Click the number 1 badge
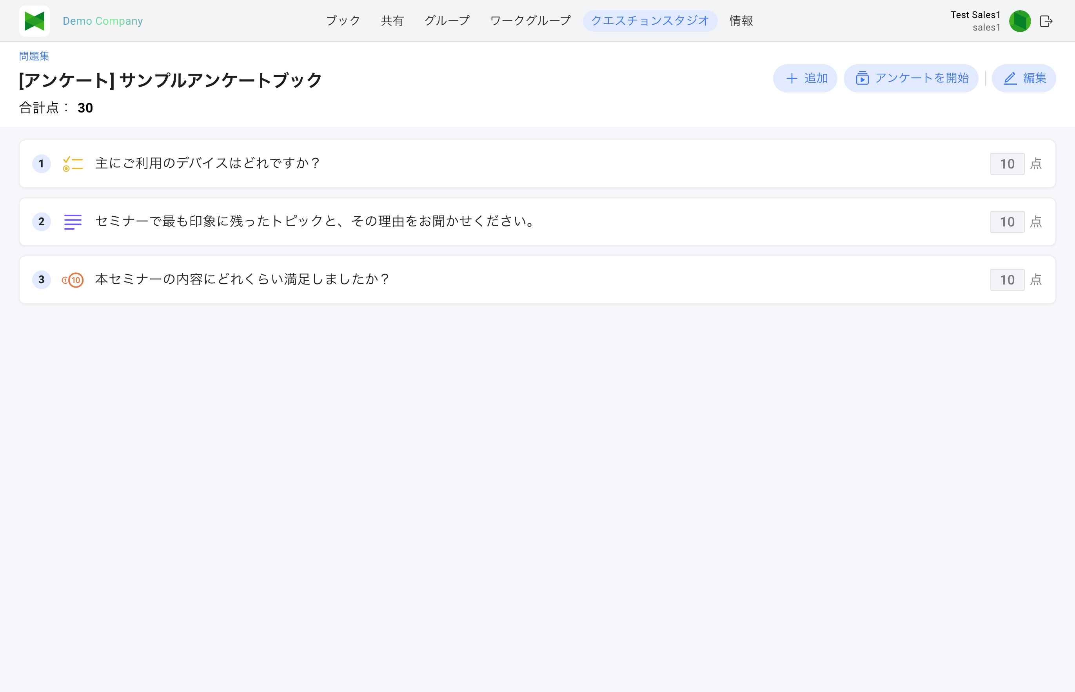The width and height of the screenshot is (1075, 692). pos(42,163)
